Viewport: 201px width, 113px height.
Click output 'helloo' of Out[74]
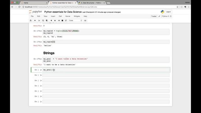47,46
